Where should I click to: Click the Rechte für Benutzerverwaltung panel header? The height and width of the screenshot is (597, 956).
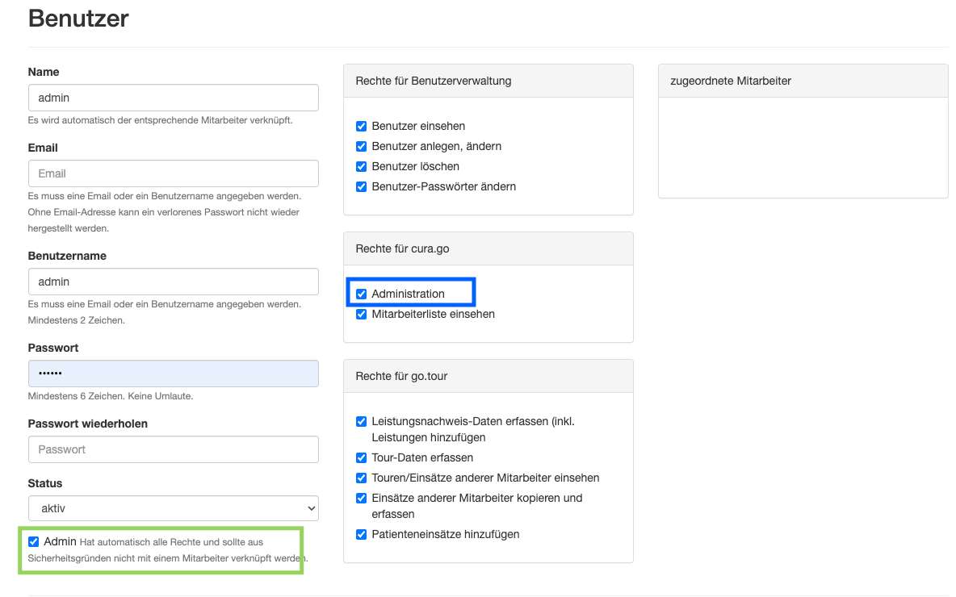click(488, 81)
